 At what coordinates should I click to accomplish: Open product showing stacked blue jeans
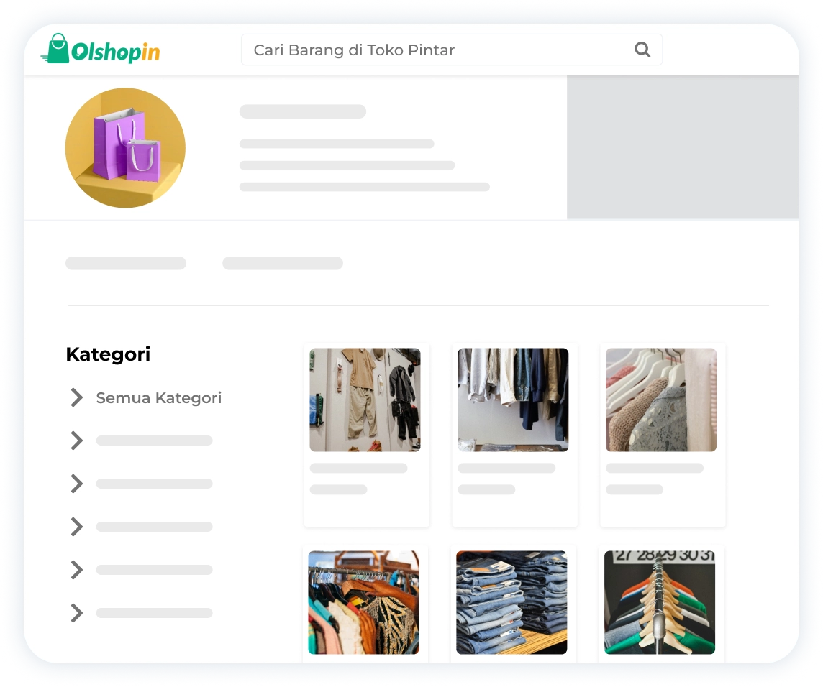pyautogui.click(x=511, y=602)
